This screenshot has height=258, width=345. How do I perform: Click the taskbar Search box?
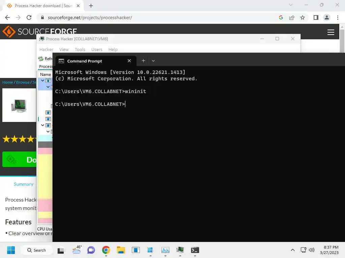coord(36,250)
